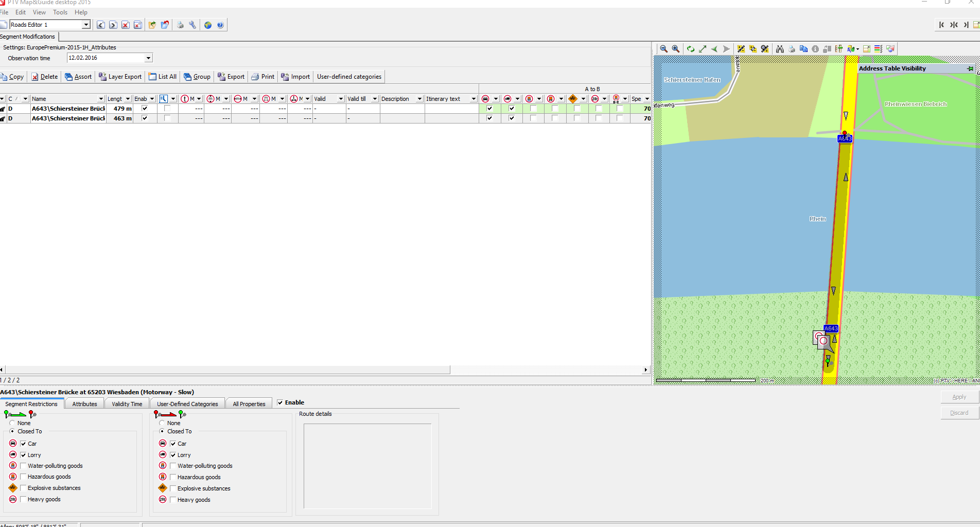Screen dimensions: 980x527
Task: Click the map zoom out magnifier
Action: coord(663,49)
